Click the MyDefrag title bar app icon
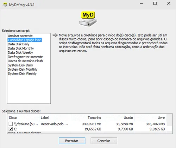The width and height of the screenshot is (176, 148). pyautogui.click(x=5, y=5)
